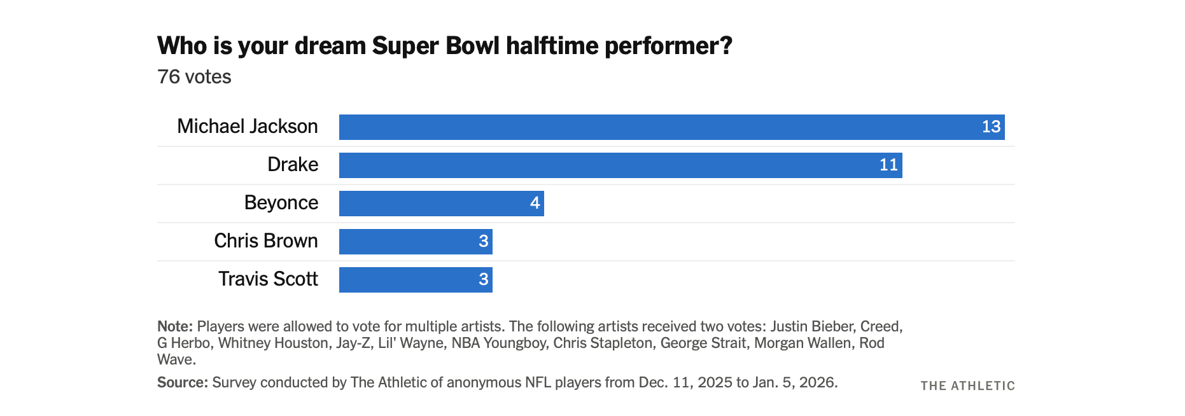Click The Athletic logo
Viewport: 1185px width, 416px height.
967,386
